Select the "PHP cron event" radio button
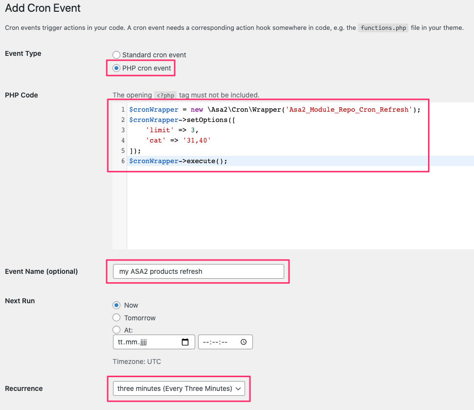 [x=116, y=68]
